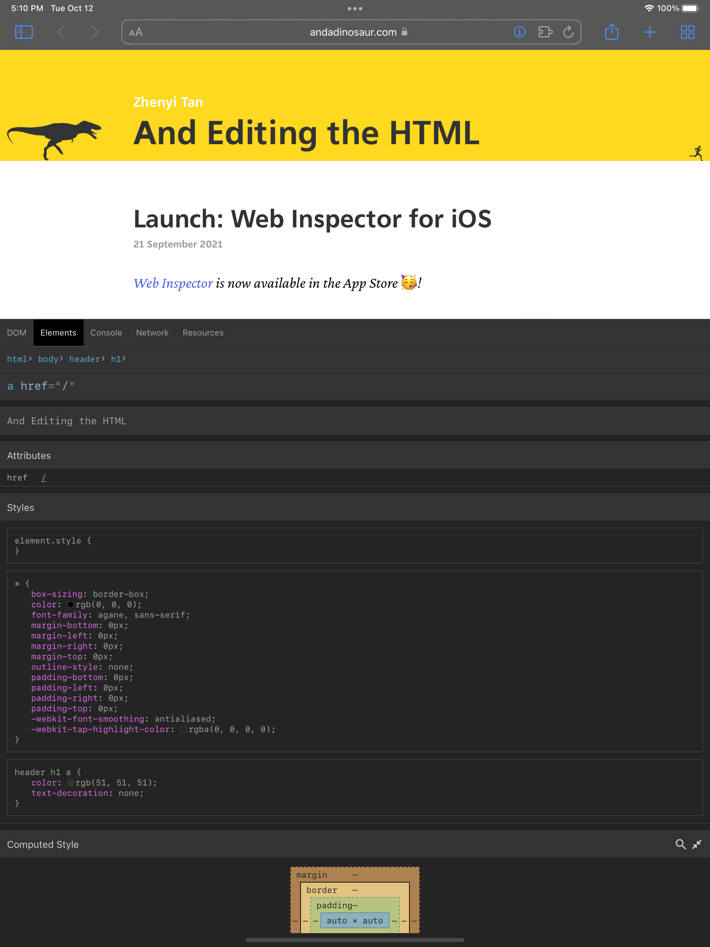Open page display options with AA icon
This screenshot has height=947, width=710.
(135, 32)
